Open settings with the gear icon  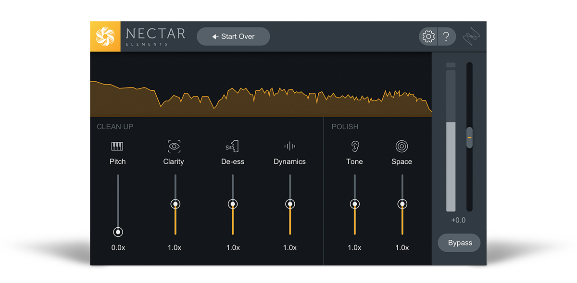428,37
